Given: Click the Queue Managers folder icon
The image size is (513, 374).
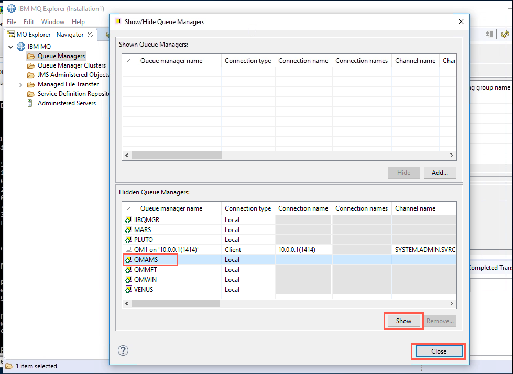Looking at the screenshot, I should click(31, 56).
